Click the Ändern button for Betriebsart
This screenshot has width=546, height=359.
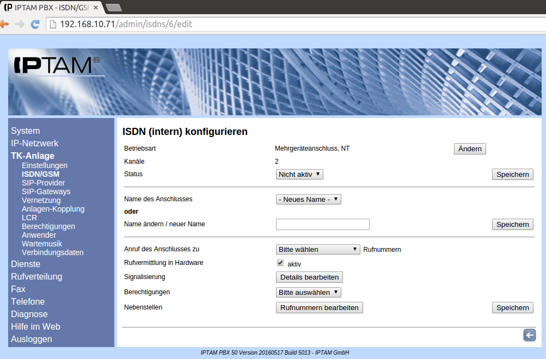(469, 149)
